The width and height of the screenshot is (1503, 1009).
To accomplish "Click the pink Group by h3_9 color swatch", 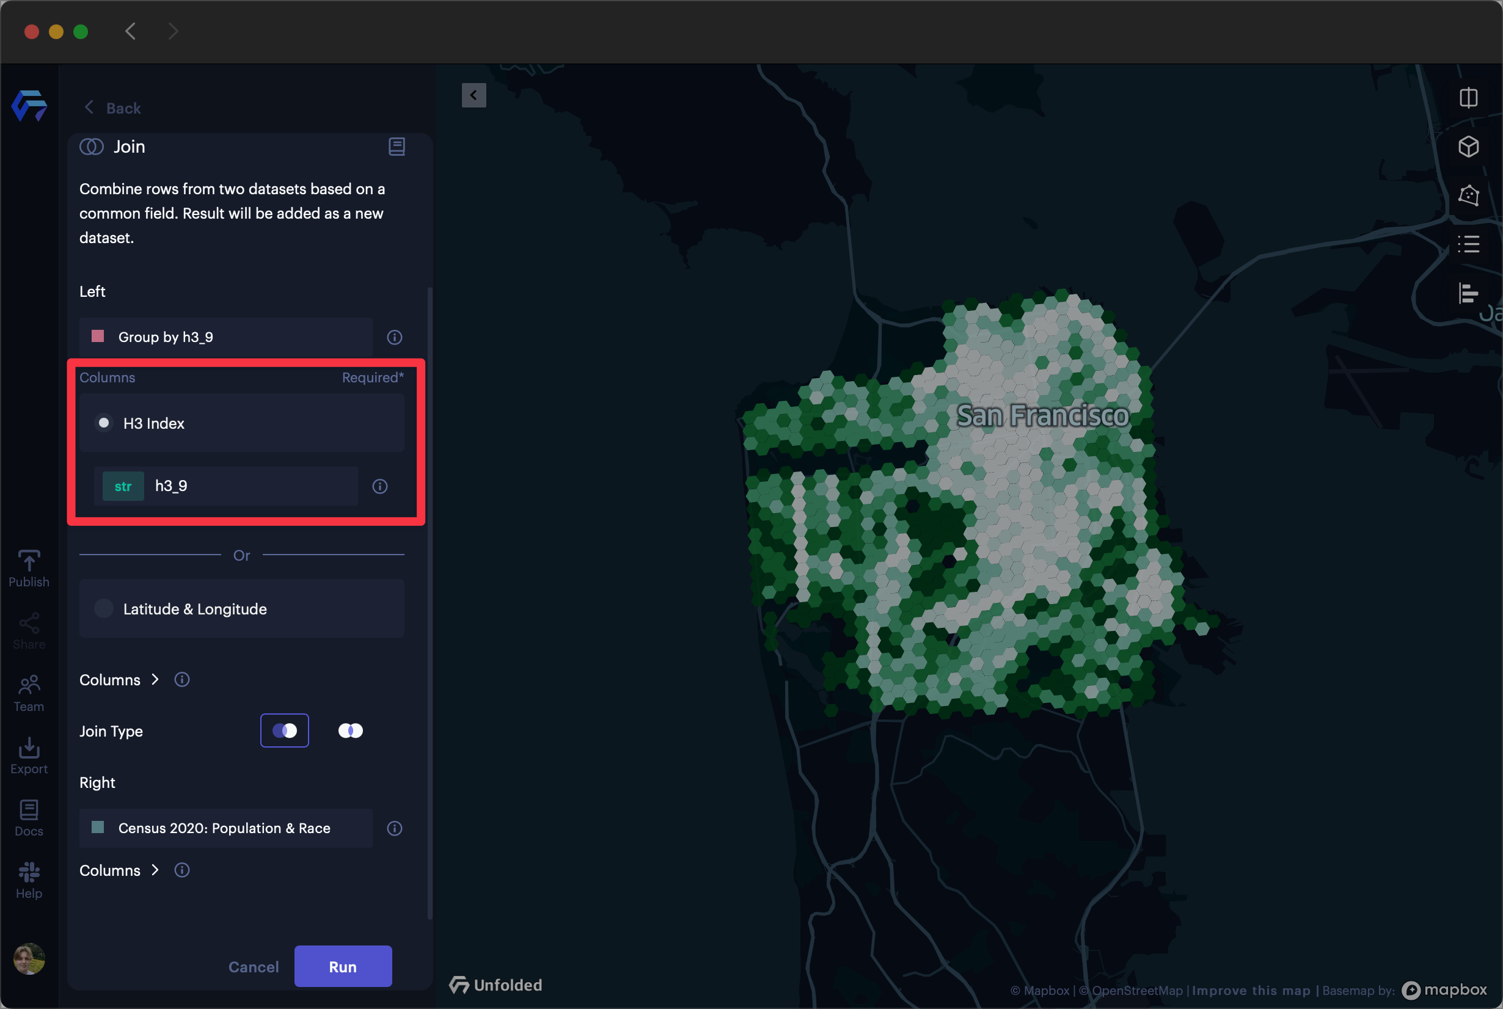I will pos(98,336).
